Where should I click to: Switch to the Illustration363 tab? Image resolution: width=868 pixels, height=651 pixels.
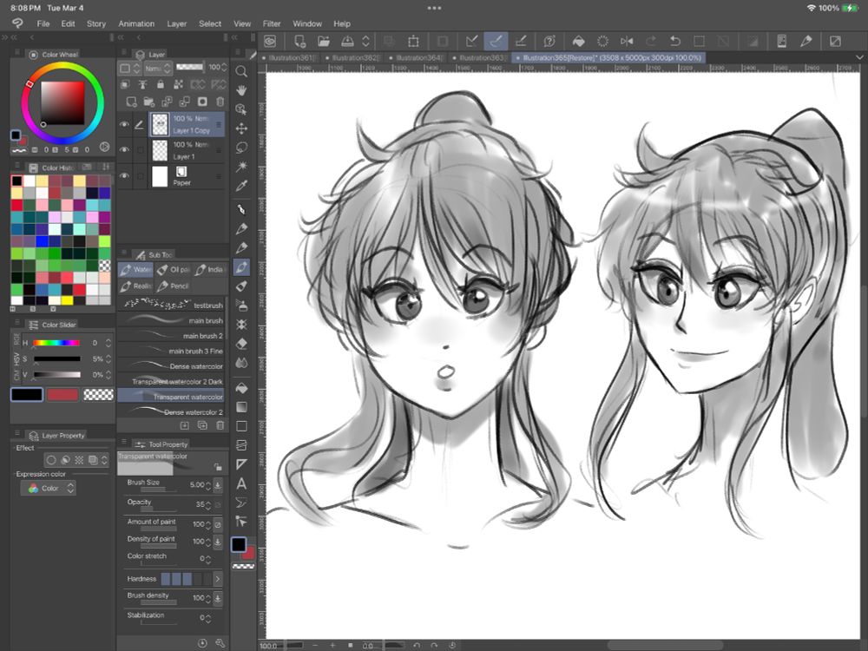tap(479, 57)
